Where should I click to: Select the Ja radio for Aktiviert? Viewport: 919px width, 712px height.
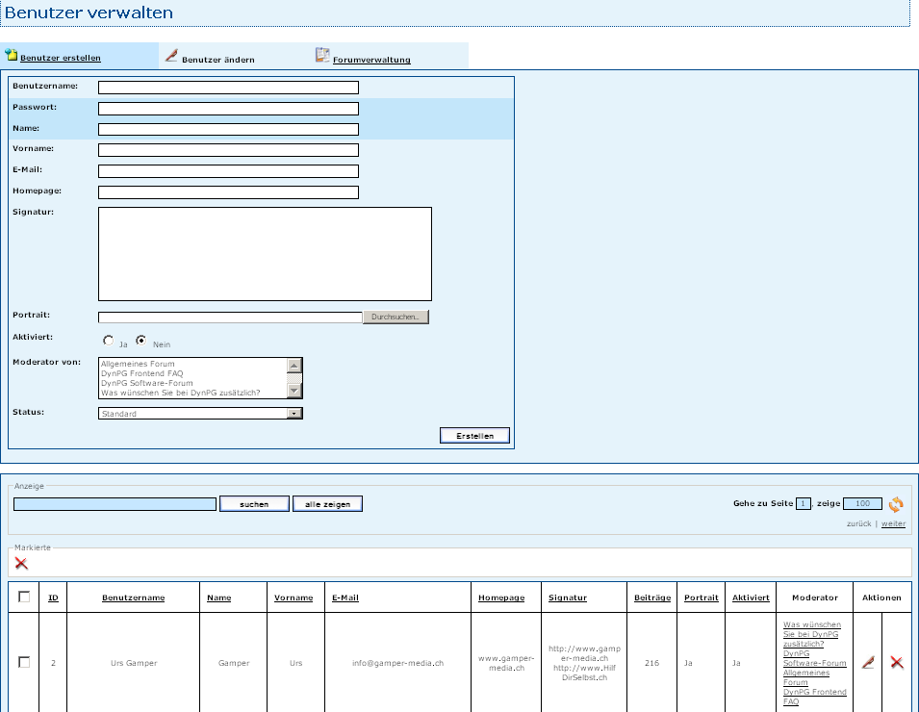(109, 341)
